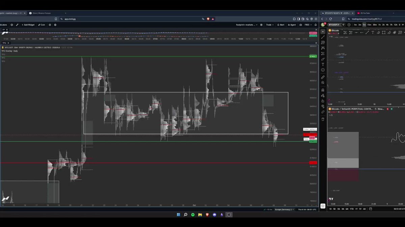Select the brush drawing tool in TradingView
Viewport: 405px width, 227px height.
323,59
